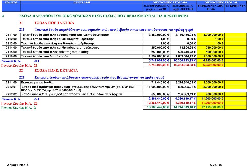Image resolution: width=247 pixels, height=167 pixels.
Task: Select 'Τακιτικά έσοδα από τέλη και δικαιώματα άρδευσης'
Action: [x=58, y=44]
